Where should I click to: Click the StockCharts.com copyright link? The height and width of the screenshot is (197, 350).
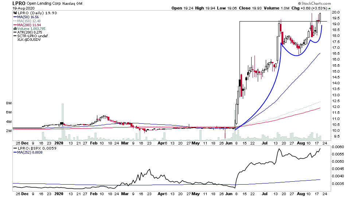click(x=314, y=3)
